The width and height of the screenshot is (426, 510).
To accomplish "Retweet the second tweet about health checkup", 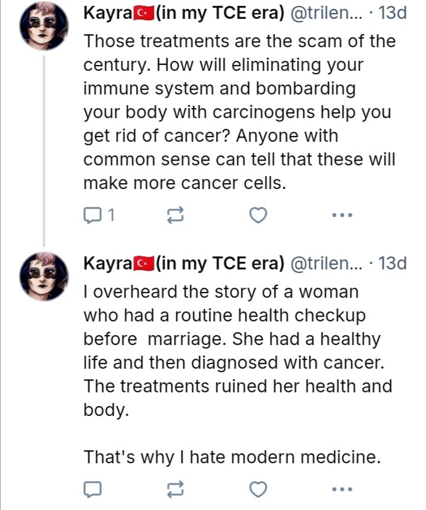I will coord(175,489).
